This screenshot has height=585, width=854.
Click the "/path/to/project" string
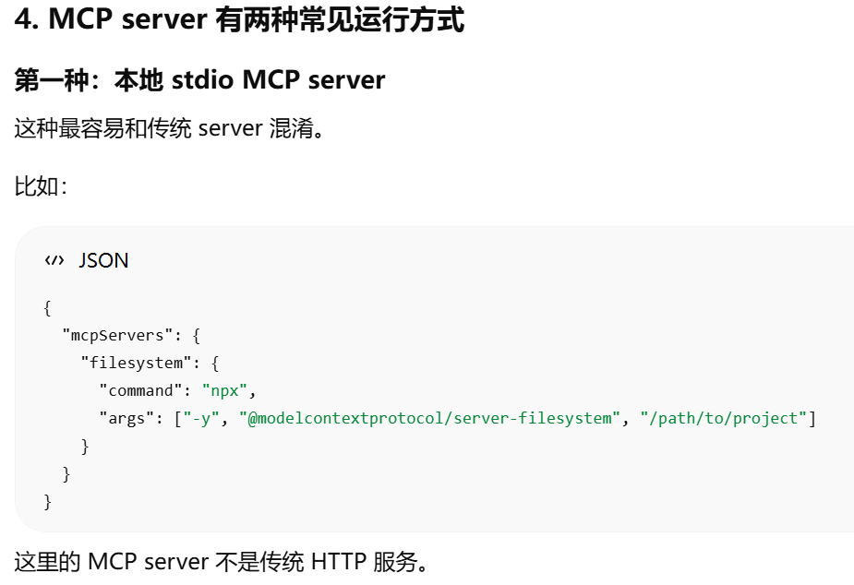[x=724, y=419]
